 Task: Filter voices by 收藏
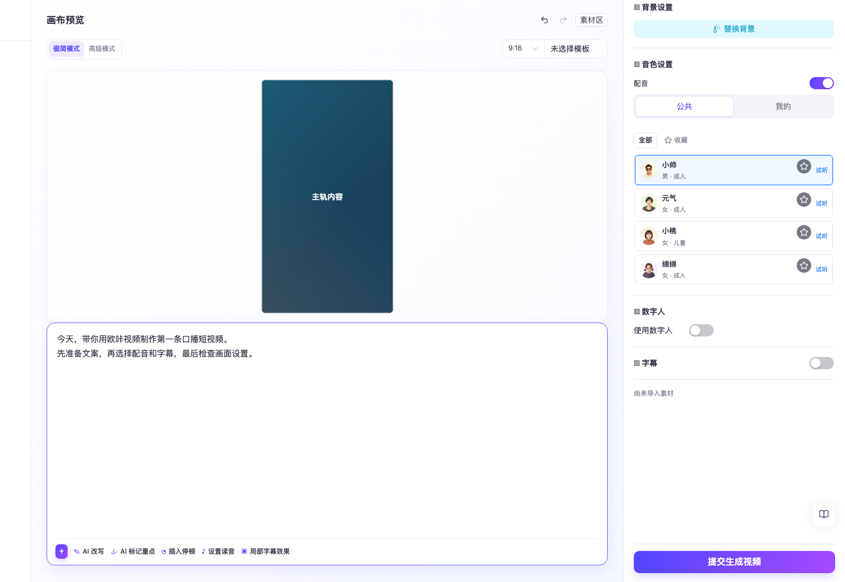point(676,140)
